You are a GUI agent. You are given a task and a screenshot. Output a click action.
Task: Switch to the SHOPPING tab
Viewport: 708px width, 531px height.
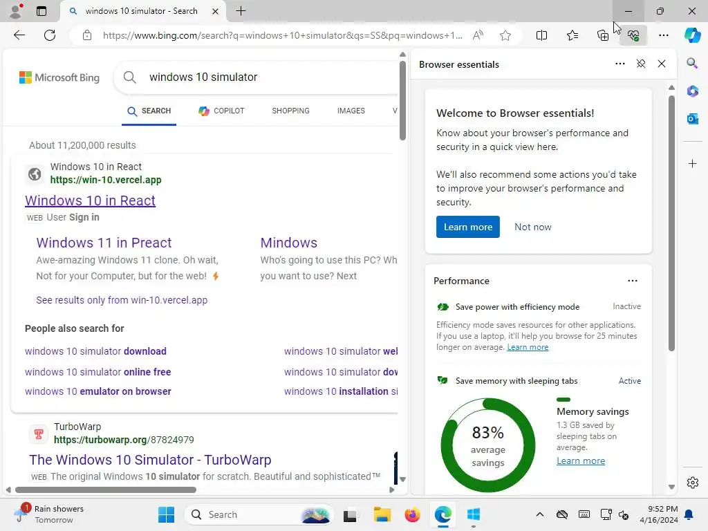click(290, 111)
